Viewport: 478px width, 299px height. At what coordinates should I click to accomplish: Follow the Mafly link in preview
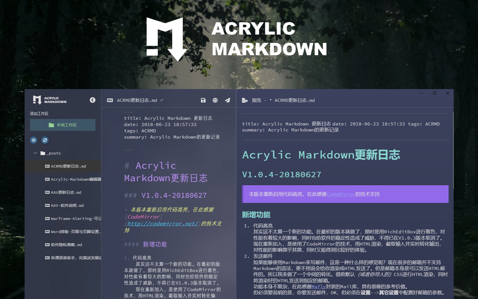(x=318, y=287)
